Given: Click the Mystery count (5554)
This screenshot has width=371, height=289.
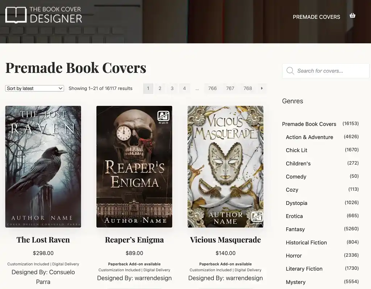Looking at the screenshot, I should click(x=351, y=281).
